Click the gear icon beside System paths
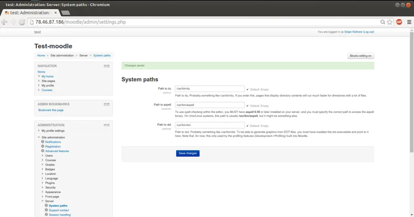Viewport: 414px width, 217px height. (x=46, y=205)
